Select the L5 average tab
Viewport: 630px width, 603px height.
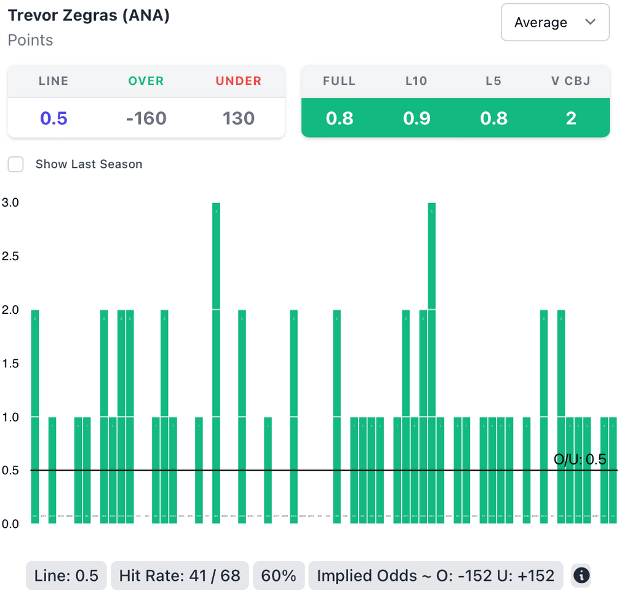[493, 81]
